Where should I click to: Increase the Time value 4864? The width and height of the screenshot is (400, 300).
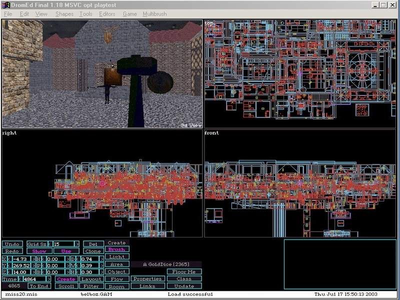[x=49, y=279]
